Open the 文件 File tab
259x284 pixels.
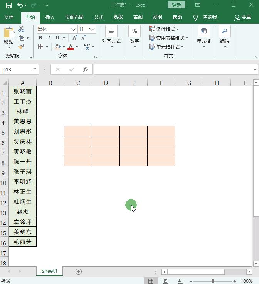[9, 17]
